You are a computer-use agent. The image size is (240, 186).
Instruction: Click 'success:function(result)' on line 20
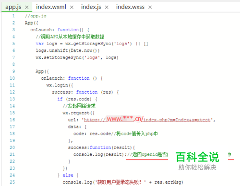point(100,148)
